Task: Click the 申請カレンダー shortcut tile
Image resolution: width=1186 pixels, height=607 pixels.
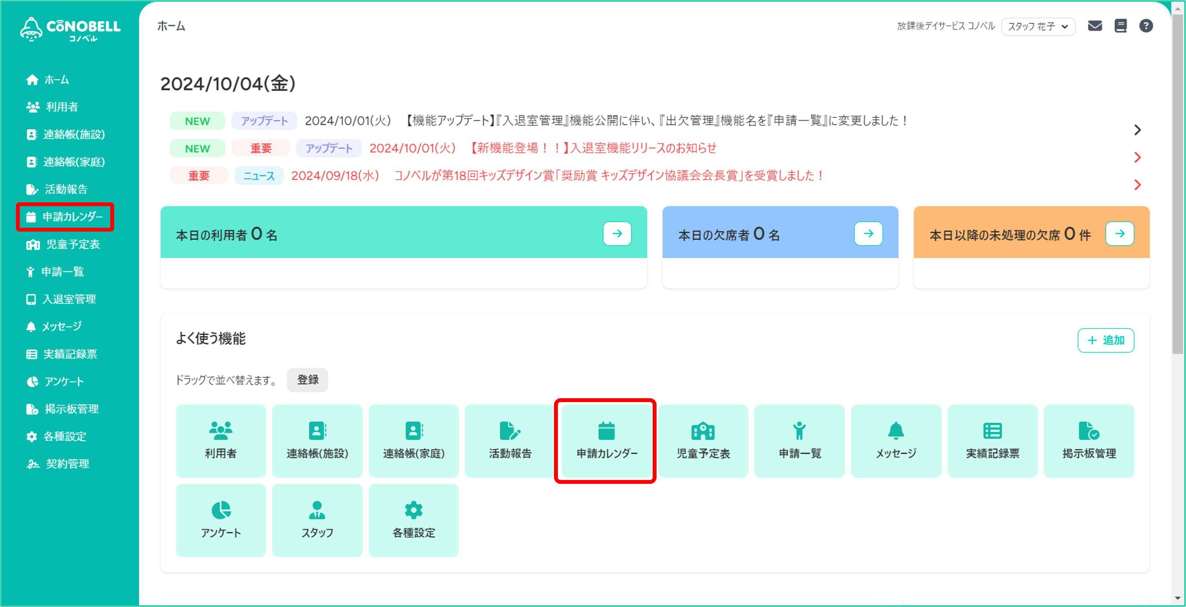Action: click(606, 441)
